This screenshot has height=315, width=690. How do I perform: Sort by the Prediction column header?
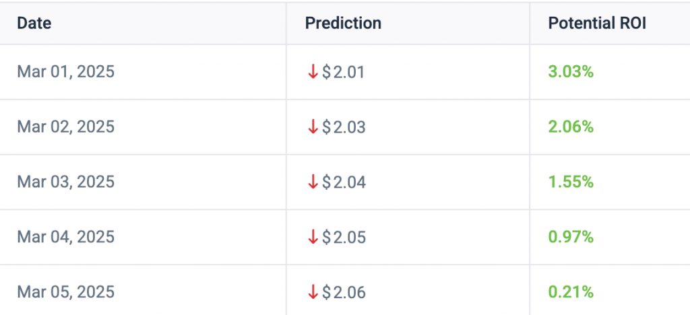pos(343,23)
